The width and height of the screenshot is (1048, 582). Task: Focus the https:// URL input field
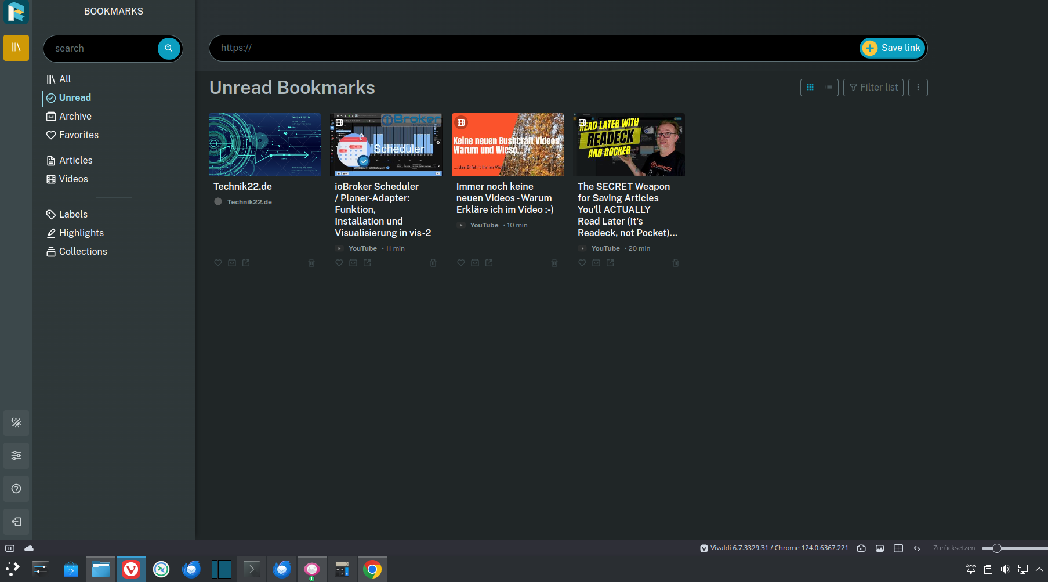(534, 48)
